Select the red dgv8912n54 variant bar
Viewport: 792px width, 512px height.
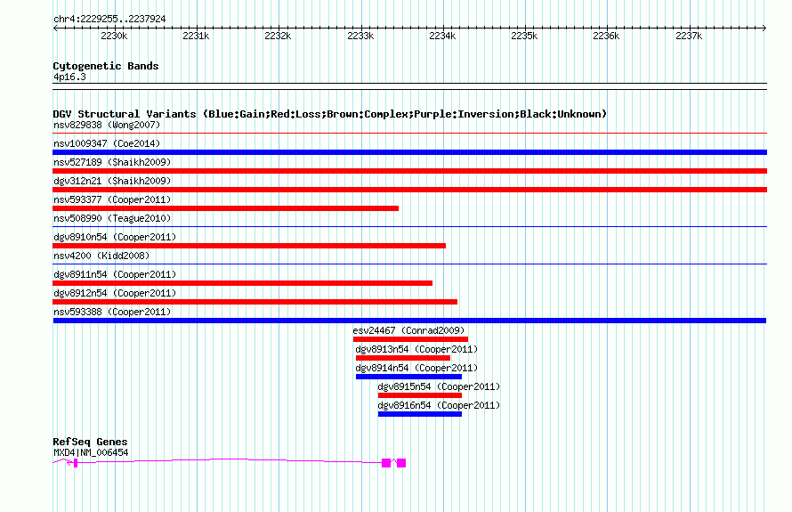(255, 302)
